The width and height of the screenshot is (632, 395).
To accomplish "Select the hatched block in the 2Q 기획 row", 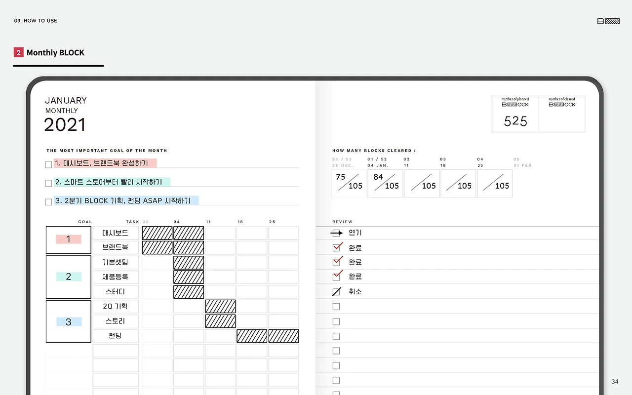I will pos(220,306).
